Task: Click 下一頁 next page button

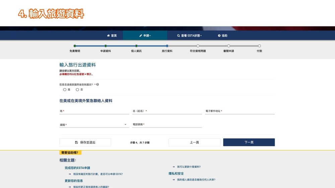Action: tap(249, 142)
